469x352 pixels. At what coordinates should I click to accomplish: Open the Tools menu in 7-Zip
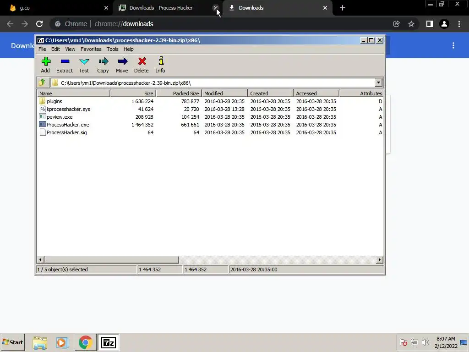[113, 49]
